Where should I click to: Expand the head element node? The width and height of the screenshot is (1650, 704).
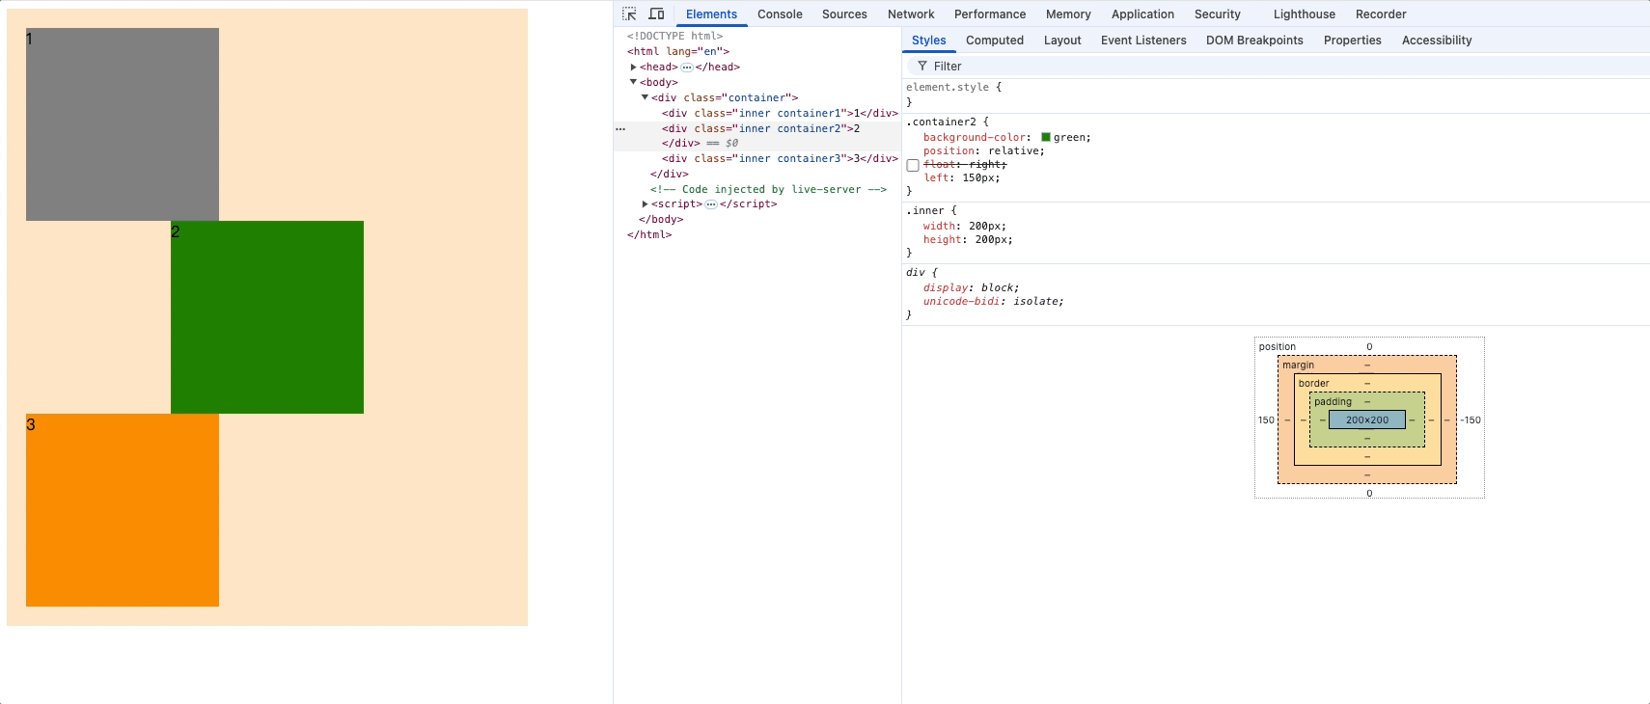click(x=634, y=68)
